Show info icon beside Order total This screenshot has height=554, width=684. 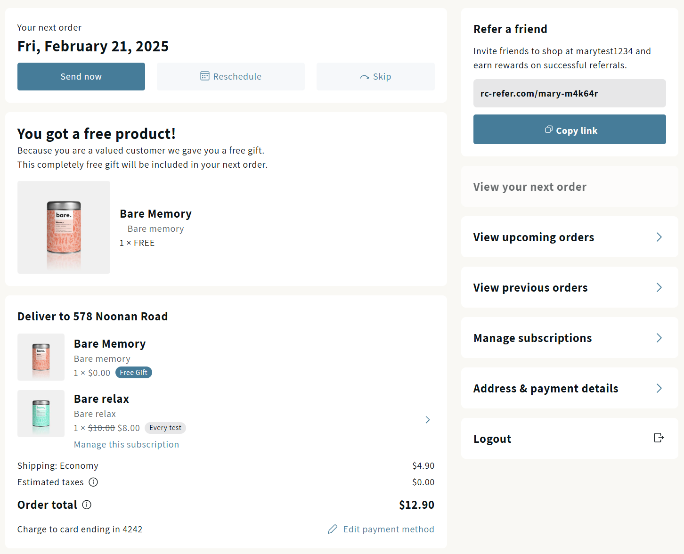point(87,505)
